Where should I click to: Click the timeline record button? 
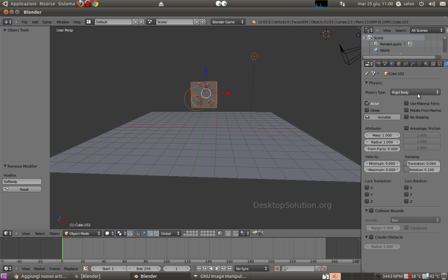(277, 269)
